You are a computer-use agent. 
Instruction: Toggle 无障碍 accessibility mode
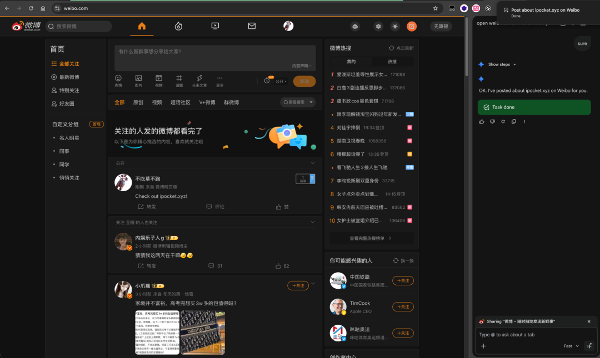[x=442, y=26]
